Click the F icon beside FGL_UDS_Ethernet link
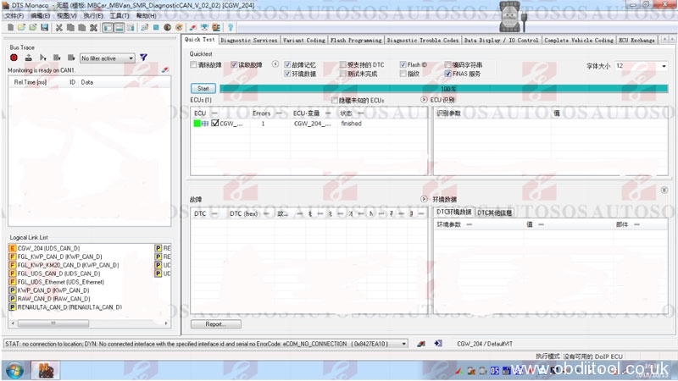 [x=13, y=282]
